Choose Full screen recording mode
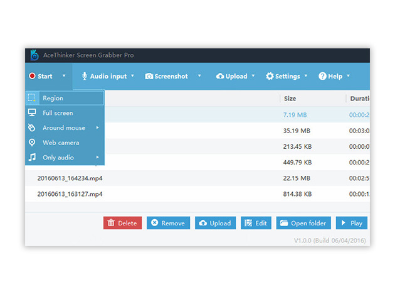Screen dimensions: 395x297 click(x=65, y=113)
